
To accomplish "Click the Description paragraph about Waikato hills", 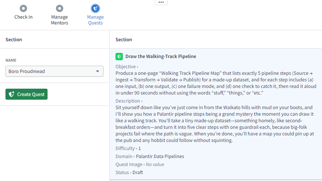I will pyautogui.click(x=216, y=124).
